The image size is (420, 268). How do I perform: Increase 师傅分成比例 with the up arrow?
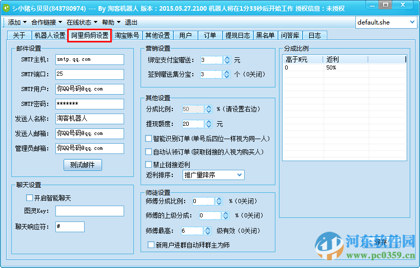coord(219,199)
